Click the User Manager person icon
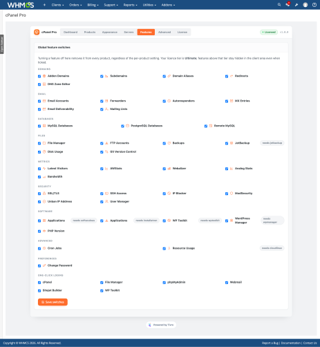Viewport: 320px width, 347px height. 106,201
